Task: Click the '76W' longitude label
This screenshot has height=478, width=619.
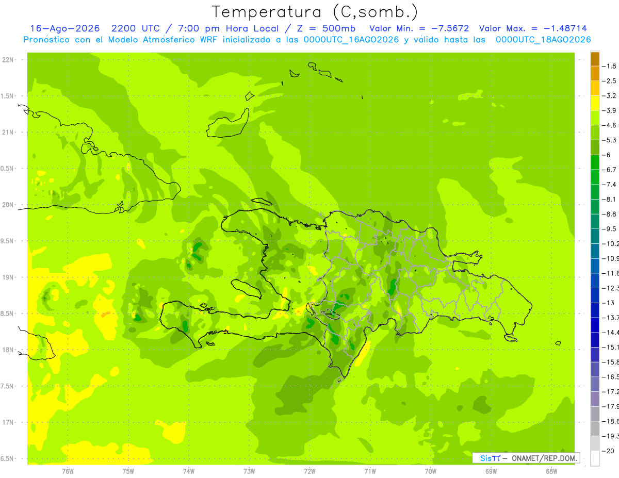Action: [68, 471]
